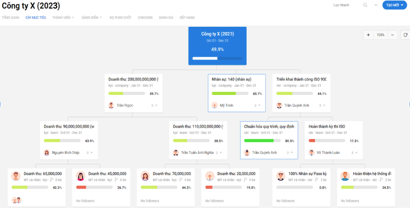Collapse children under Chuẩn hóa quy trình card

(290, 153)
